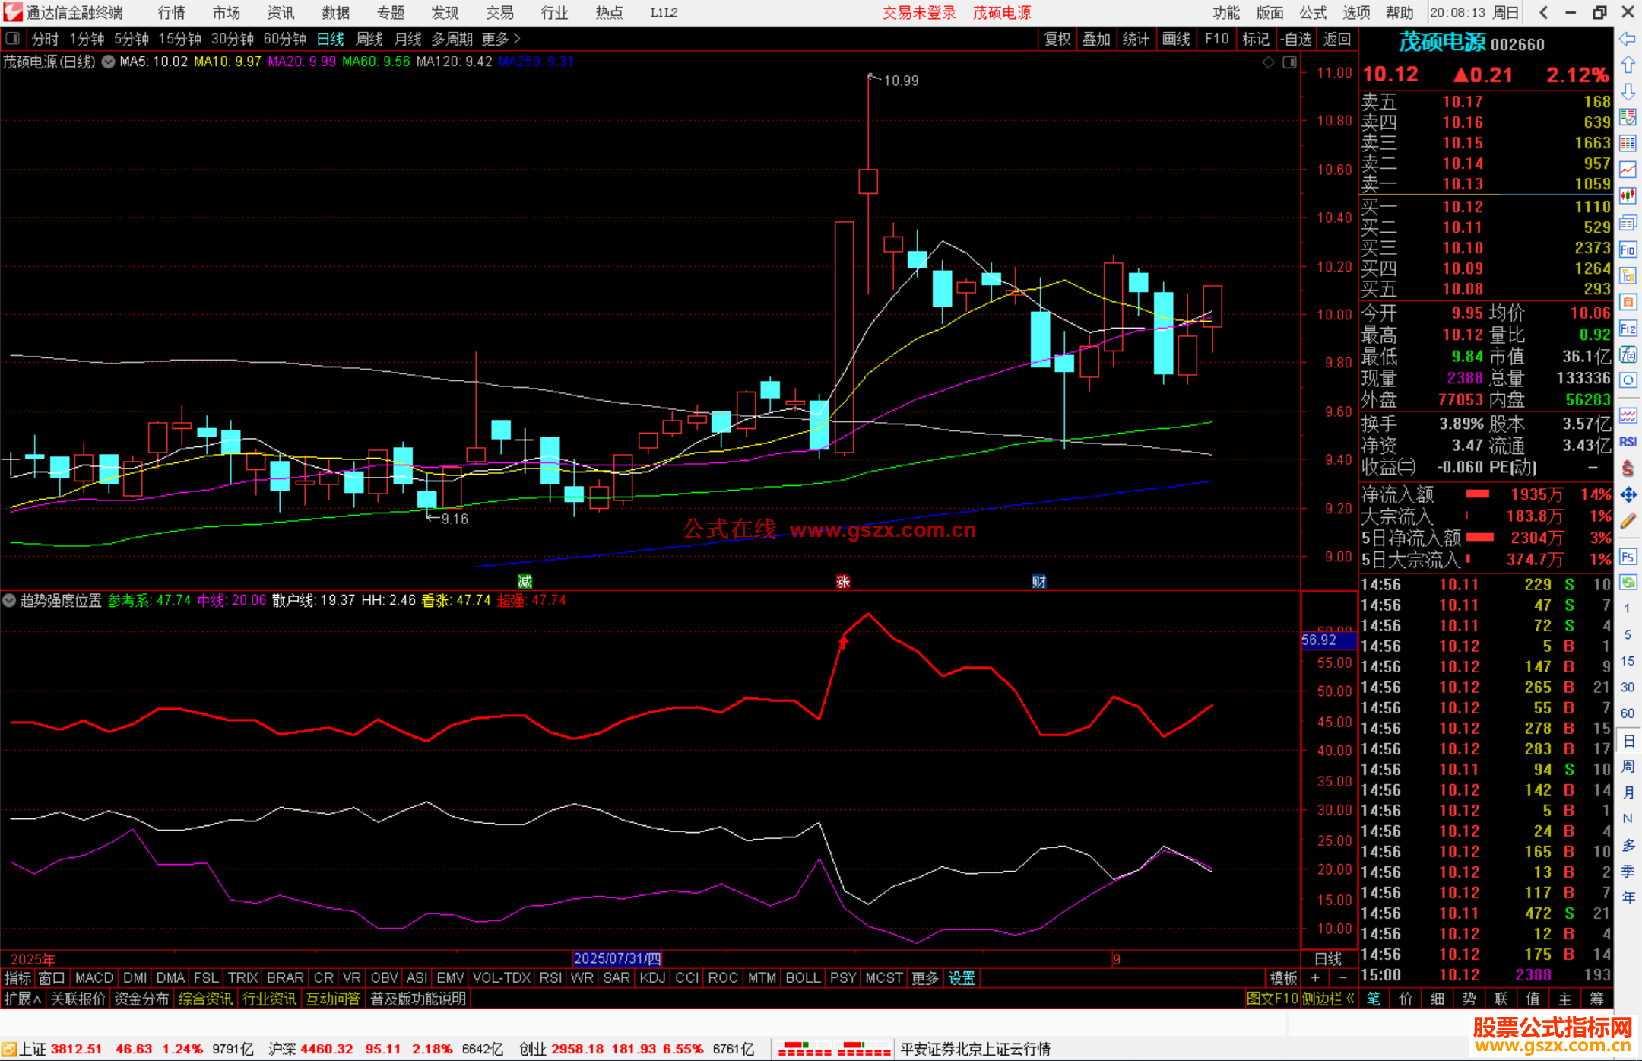Open the F12 trading sidebar icon
This screenshot has height=1061, width=1642.
1628,329
